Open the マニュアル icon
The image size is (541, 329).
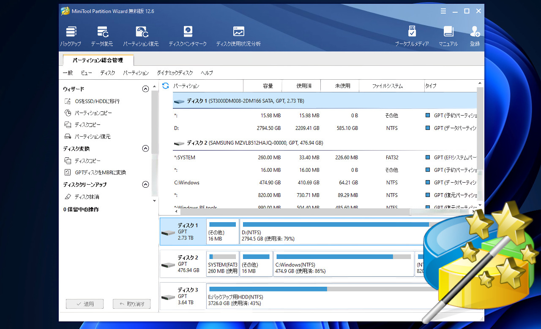(448, 36)
